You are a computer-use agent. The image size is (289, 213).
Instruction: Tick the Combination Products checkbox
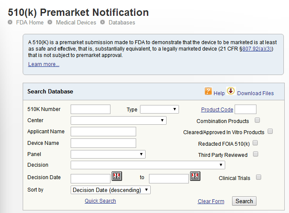[257, 120]
